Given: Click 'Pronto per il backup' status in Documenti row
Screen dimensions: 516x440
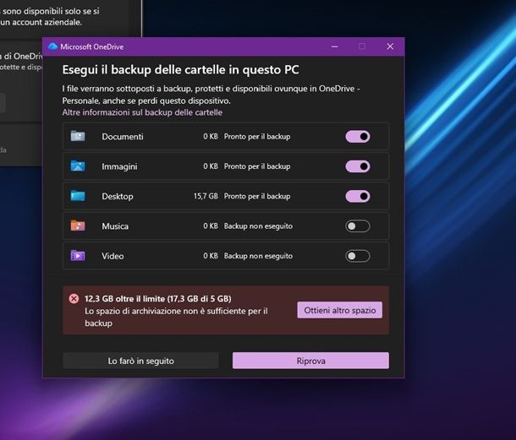Looking at the screenshot, I should coord(257,136).
